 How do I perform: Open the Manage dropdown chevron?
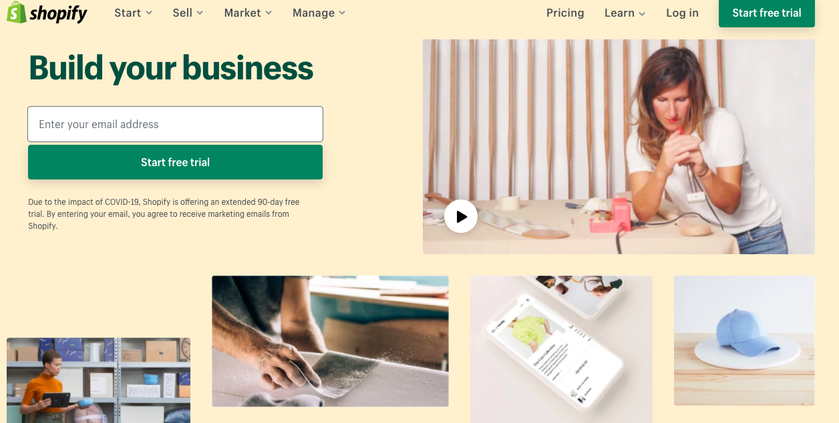point(342,13)
